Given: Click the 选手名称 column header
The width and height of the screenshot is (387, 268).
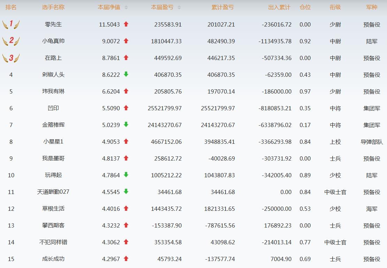Looking at the screenshot, I should (53, 7).
